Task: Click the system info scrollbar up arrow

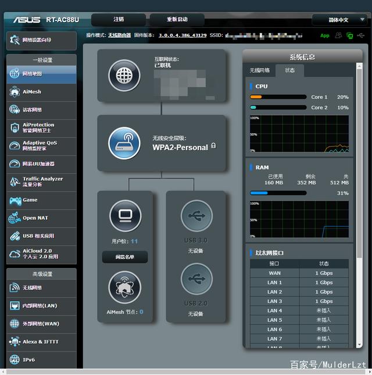Action: coord(359,66)
